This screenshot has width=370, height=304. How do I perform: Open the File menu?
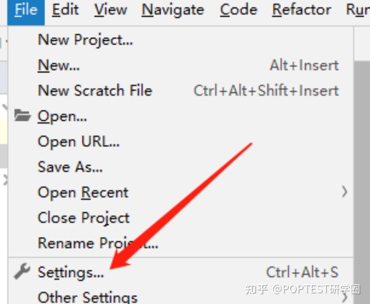pyautogui.click(x=26, y=10)
